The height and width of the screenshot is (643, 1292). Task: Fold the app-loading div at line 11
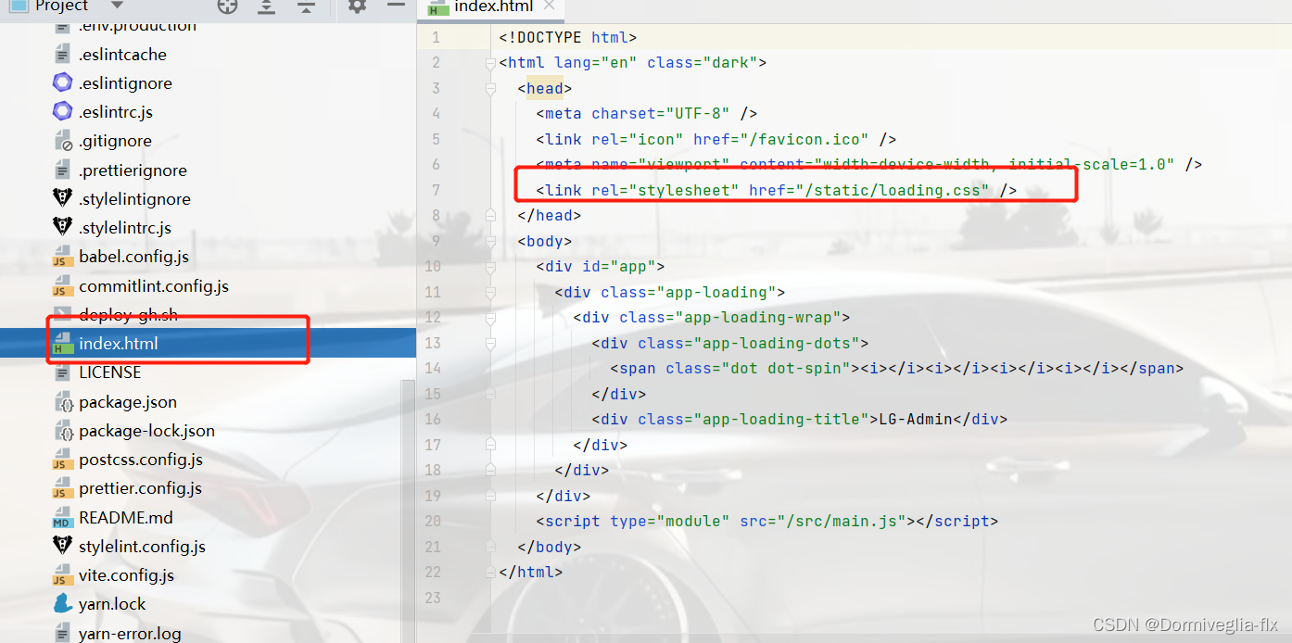pyautogui.click(x=491, y=292)
